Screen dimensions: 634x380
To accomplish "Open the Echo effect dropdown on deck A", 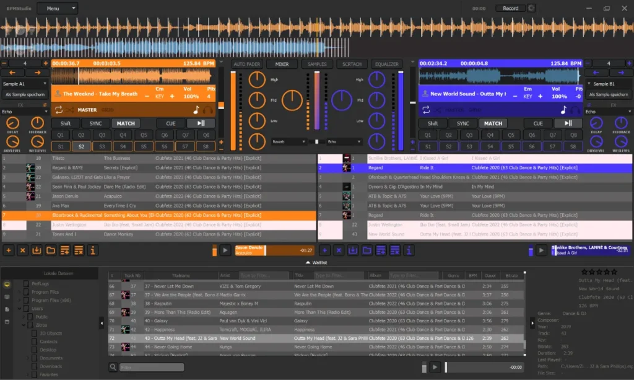I will tap(24, 112).
